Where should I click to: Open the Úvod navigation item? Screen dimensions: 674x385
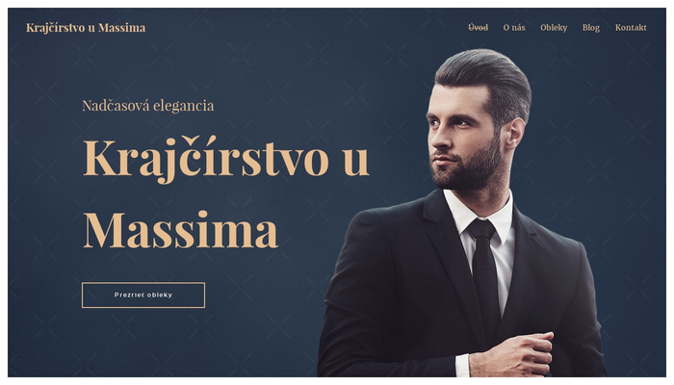coord(478,28)
